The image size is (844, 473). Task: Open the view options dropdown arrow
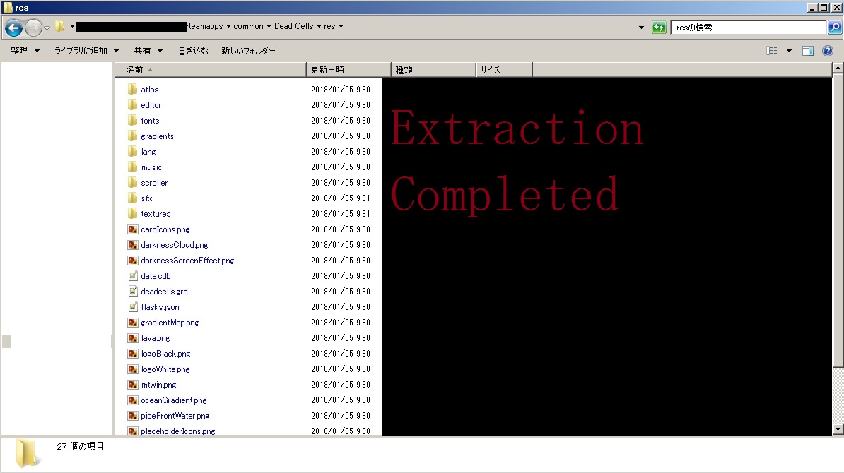tap(789, 51)
